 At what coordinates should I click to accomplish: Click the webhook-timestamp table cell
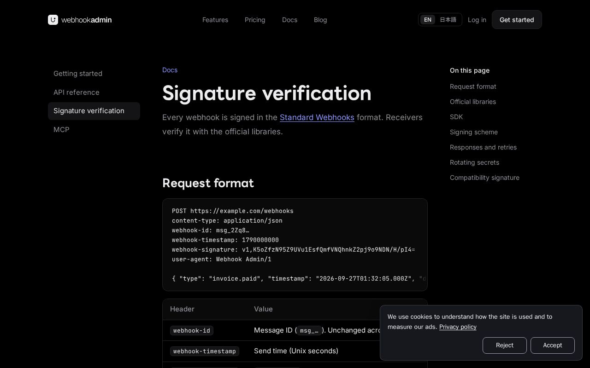(205, 351)
